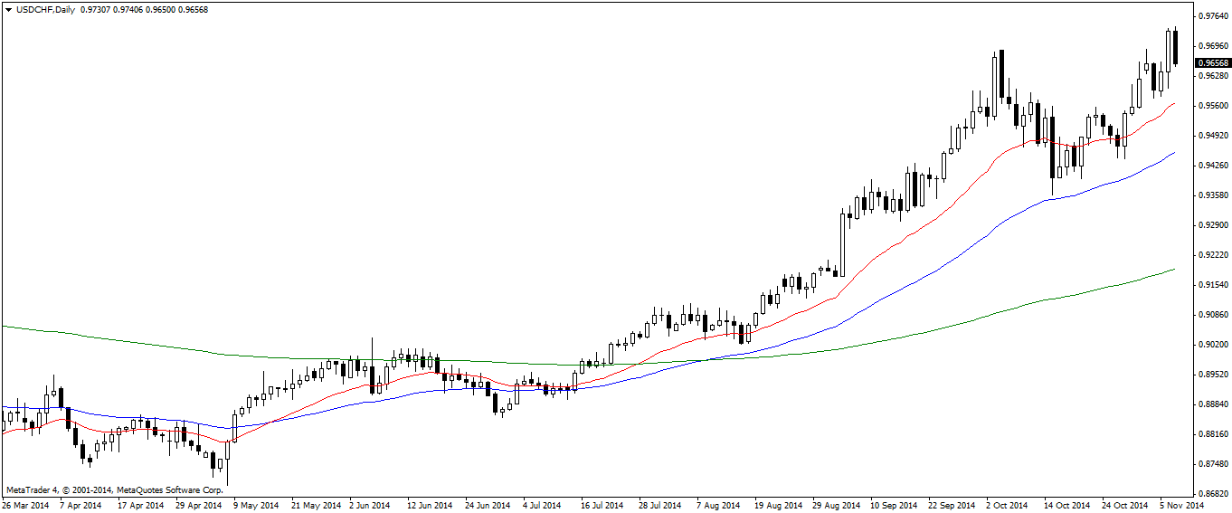Click the small triangle before USDCHF,Daily
Screen dimensions: 1232x513
click(8, 9)
